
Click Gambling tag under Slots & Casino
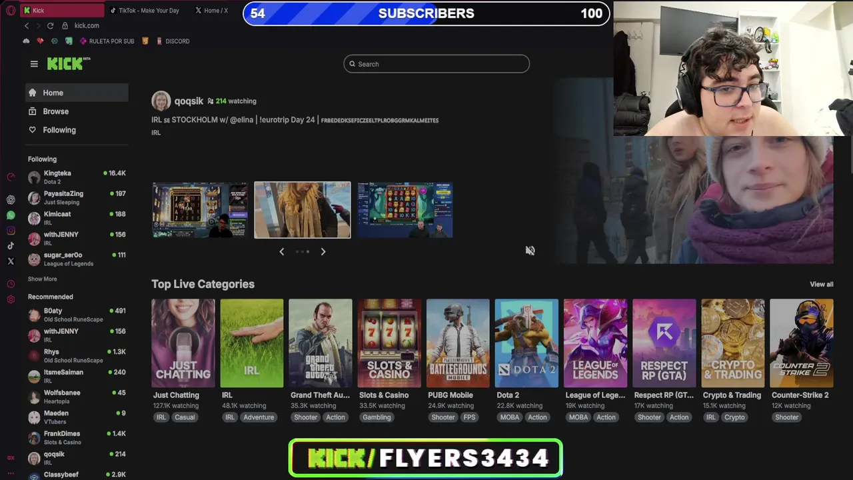pyautogui.click(x=377, y=417)
